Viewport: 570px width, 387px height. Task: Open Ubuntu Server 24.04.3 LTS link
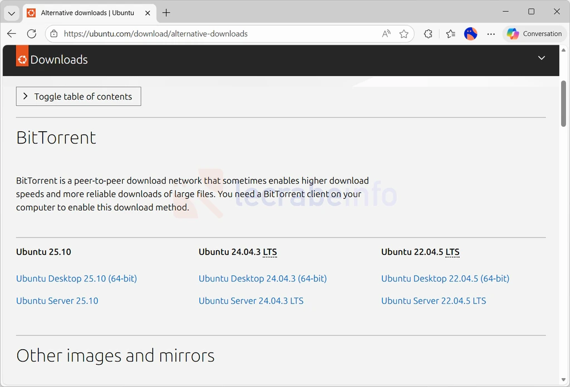click(x=251, y=301)
